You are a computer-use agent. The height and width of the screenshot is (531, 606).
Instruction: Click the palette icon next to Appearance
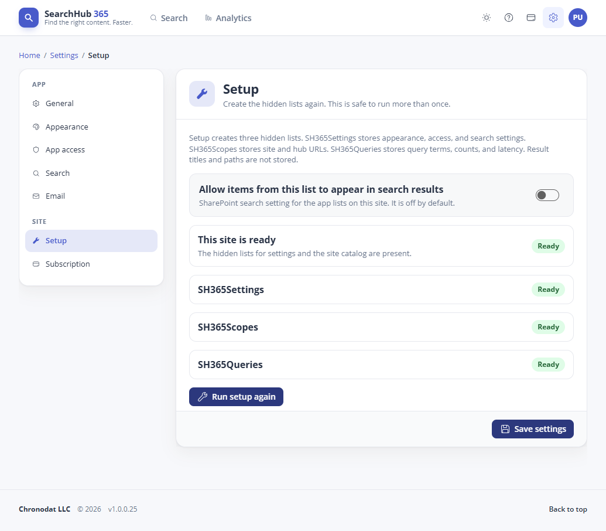pyautogui.click(x=36, y=127)
